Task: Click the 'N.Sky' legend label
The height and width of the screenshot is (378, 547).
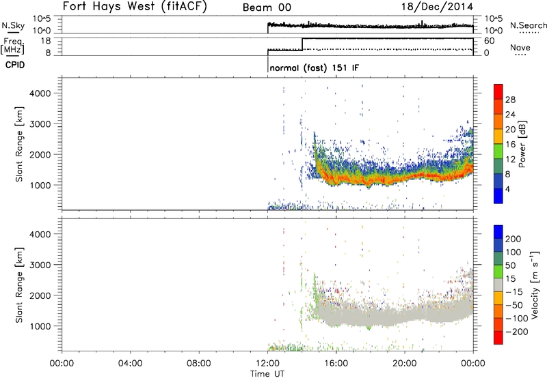Action: tap(13, 25)
